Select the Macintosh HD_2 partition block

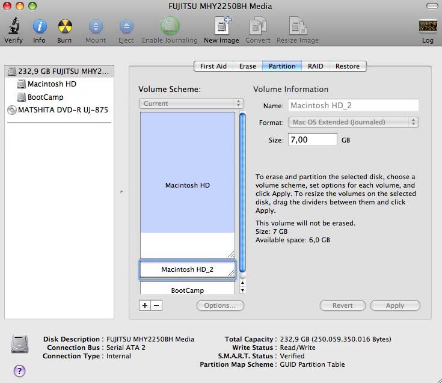tap(188, 270)
